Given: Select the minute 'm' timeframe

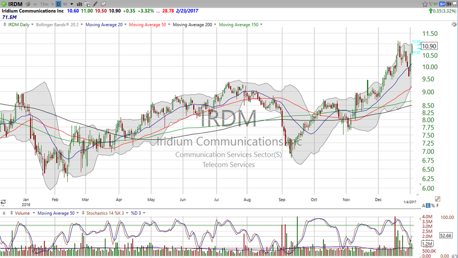Looking at the screenshot, I should [35, 4].
